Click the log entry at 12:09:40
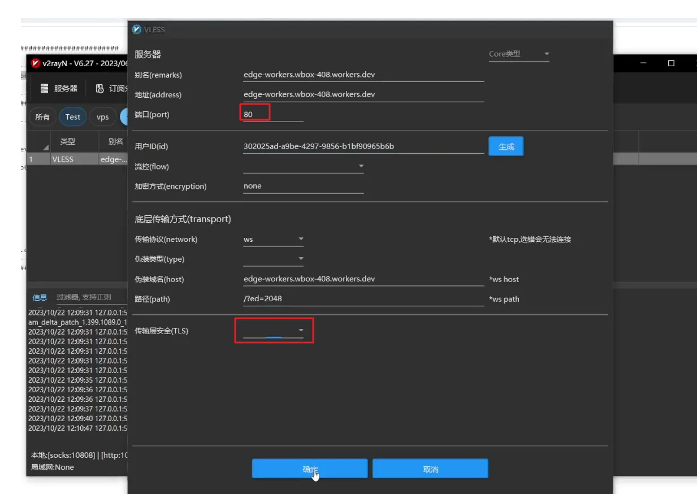 78,418
